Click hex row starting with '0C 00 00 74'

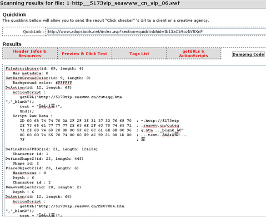point(104,135)
